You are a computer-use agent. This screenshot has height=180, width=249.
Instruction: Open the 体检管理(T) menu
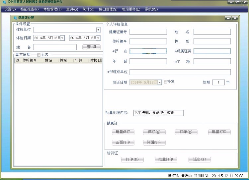click(52, 9)
